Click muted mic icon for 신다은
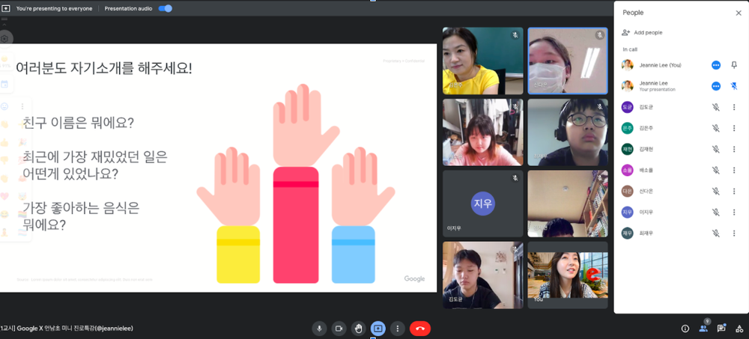The width and height of the screenshot is (749, 339). 715,191
